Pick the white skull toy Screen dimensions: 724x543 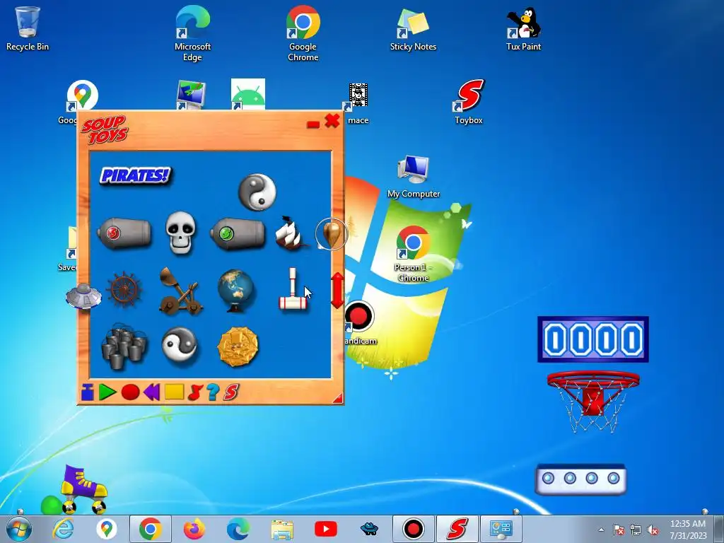180,233
